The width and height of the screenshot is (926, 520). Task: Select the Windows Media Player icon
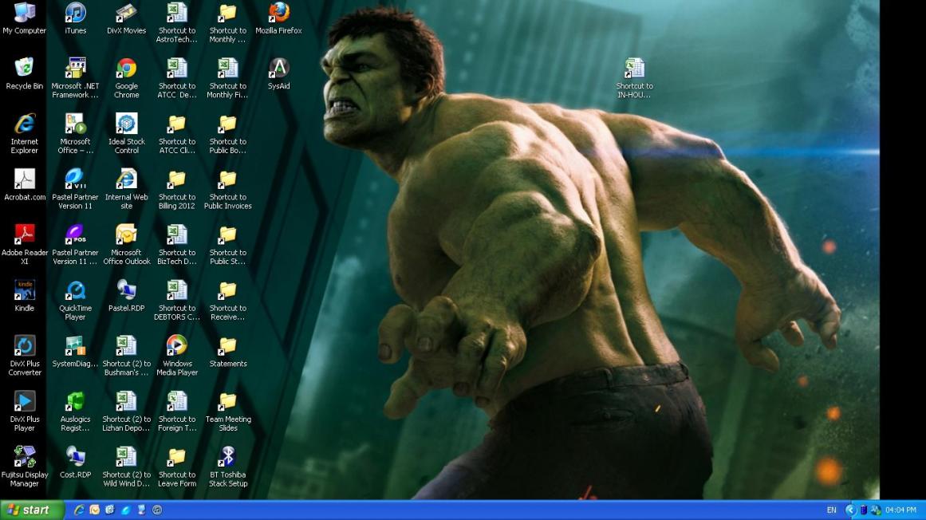[x=176, y=345]
